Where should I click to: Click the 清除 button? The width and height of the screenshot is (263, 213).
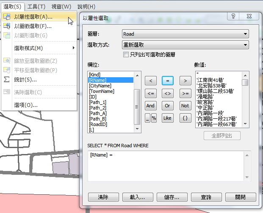tap(103, 197)
